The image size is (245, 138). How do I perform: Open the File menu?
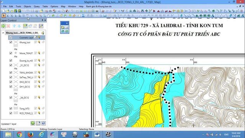click(x=5, y=7)
